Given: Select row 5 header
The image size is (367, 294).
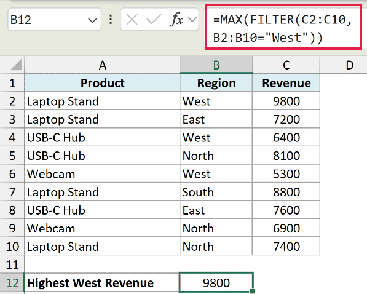Looking at the screenshot, I should (x=12, y=156).
